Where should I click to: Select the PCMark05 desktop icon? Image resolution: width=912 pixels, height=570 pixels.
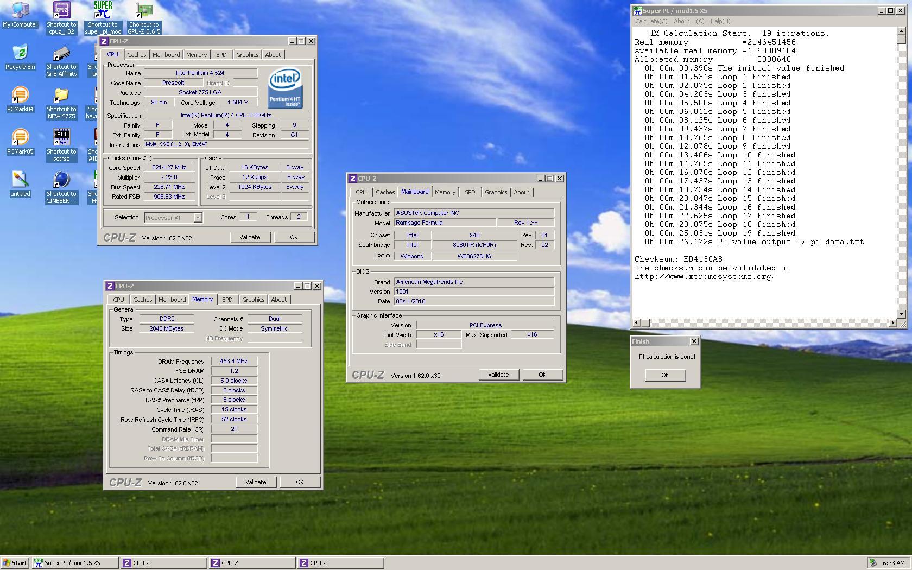[20, 142]
